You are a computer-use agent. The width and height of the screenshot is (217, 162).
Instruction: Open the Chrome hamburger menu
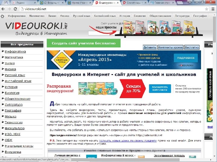point(213,9)
